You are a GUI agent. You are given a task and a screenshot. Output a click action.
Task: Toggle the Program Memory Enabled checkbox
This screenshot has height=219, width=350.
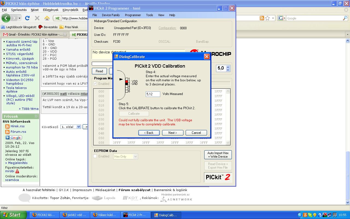coord(95,84)
